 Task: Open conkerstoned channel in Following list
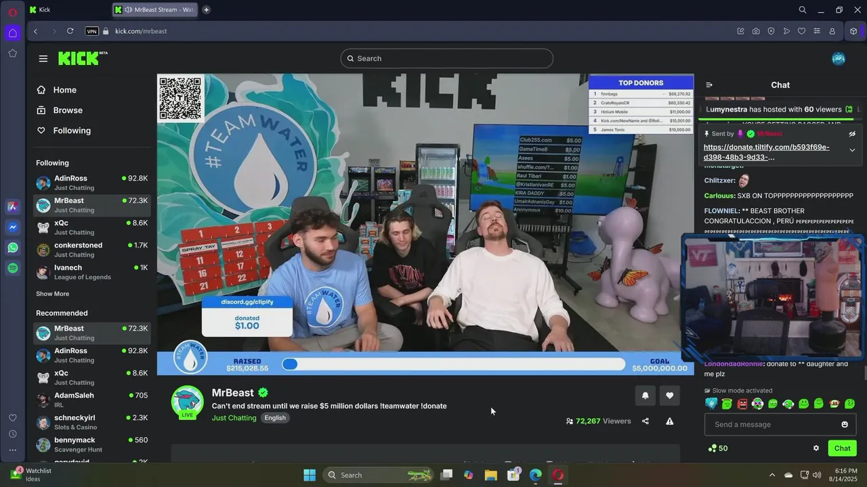click(x=92, y=250)
